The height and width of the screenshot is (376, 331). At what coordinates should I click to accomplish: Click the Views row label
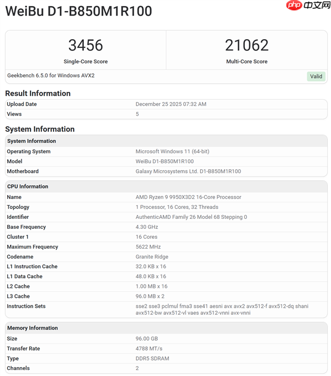[x=14, y=114]
